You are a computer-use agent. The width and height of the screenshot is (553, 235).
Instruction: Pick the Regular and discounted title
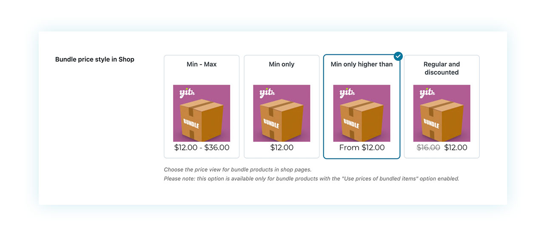coord(442,68)
